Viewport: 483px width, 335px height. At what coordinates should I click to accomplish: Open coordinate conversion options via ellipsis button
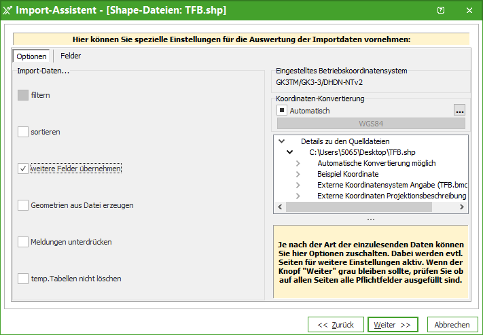tap(460, 110)
